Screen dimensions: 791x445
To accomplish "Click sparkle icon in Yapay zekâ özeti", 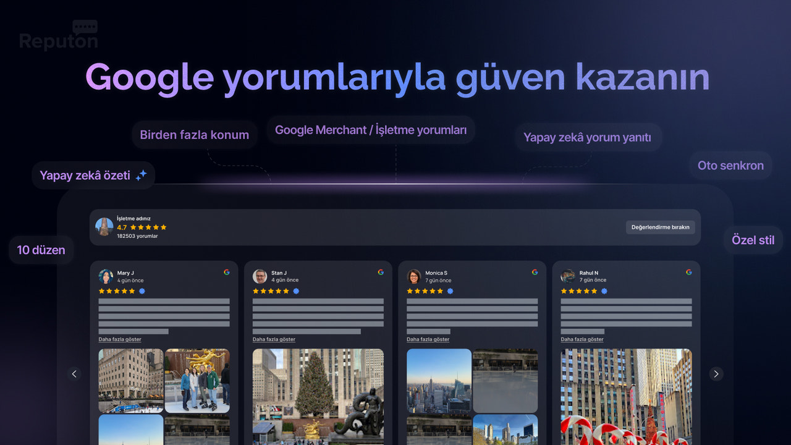I will [141, 176].
